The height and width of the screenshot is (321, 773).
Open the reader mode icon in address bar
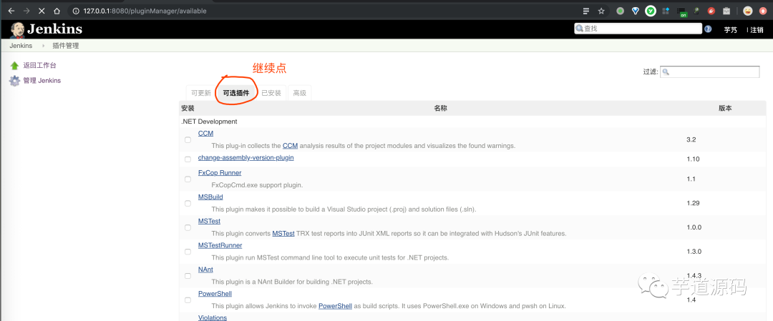[x=585, y=11]
